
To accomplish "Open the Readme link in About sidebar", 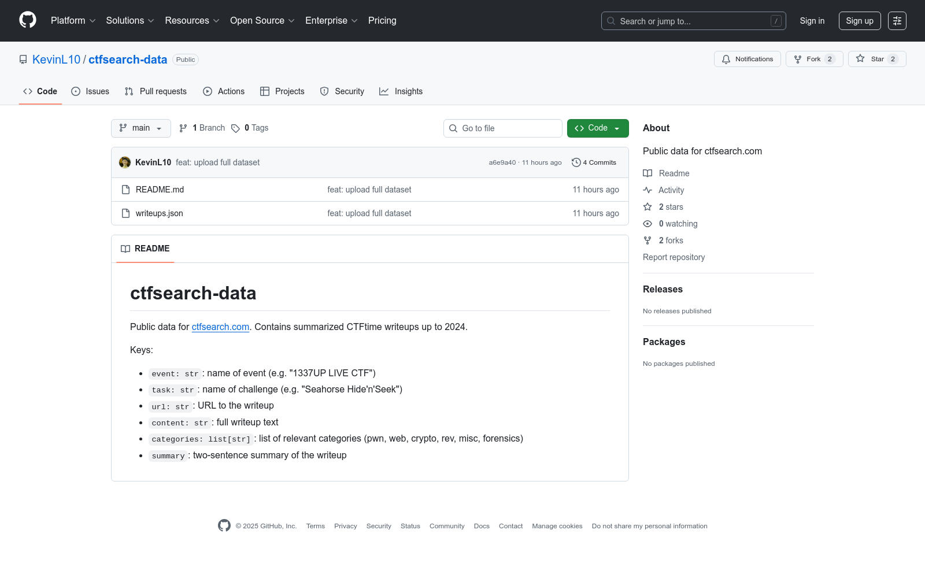I will [x=666, y=173].
